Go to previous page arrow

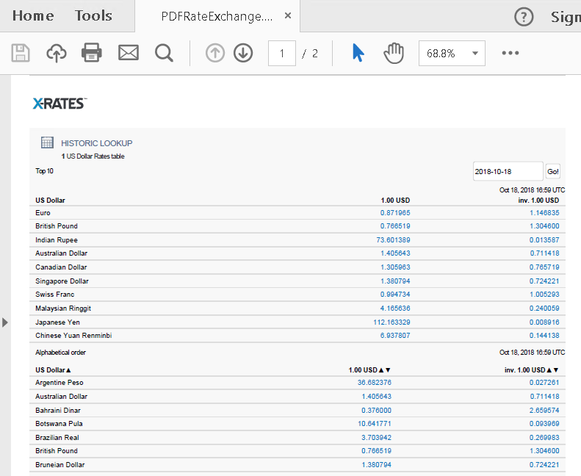coord(214,53)
